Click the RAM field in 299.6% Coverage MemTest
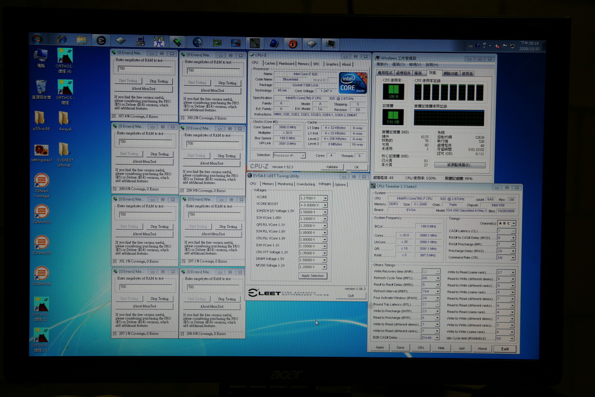Viewport: 595px width, 397px height. [x=146, y=141]
